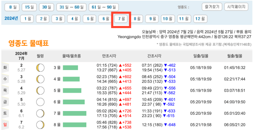Select the 15일 forecast button

click(29, 7)
